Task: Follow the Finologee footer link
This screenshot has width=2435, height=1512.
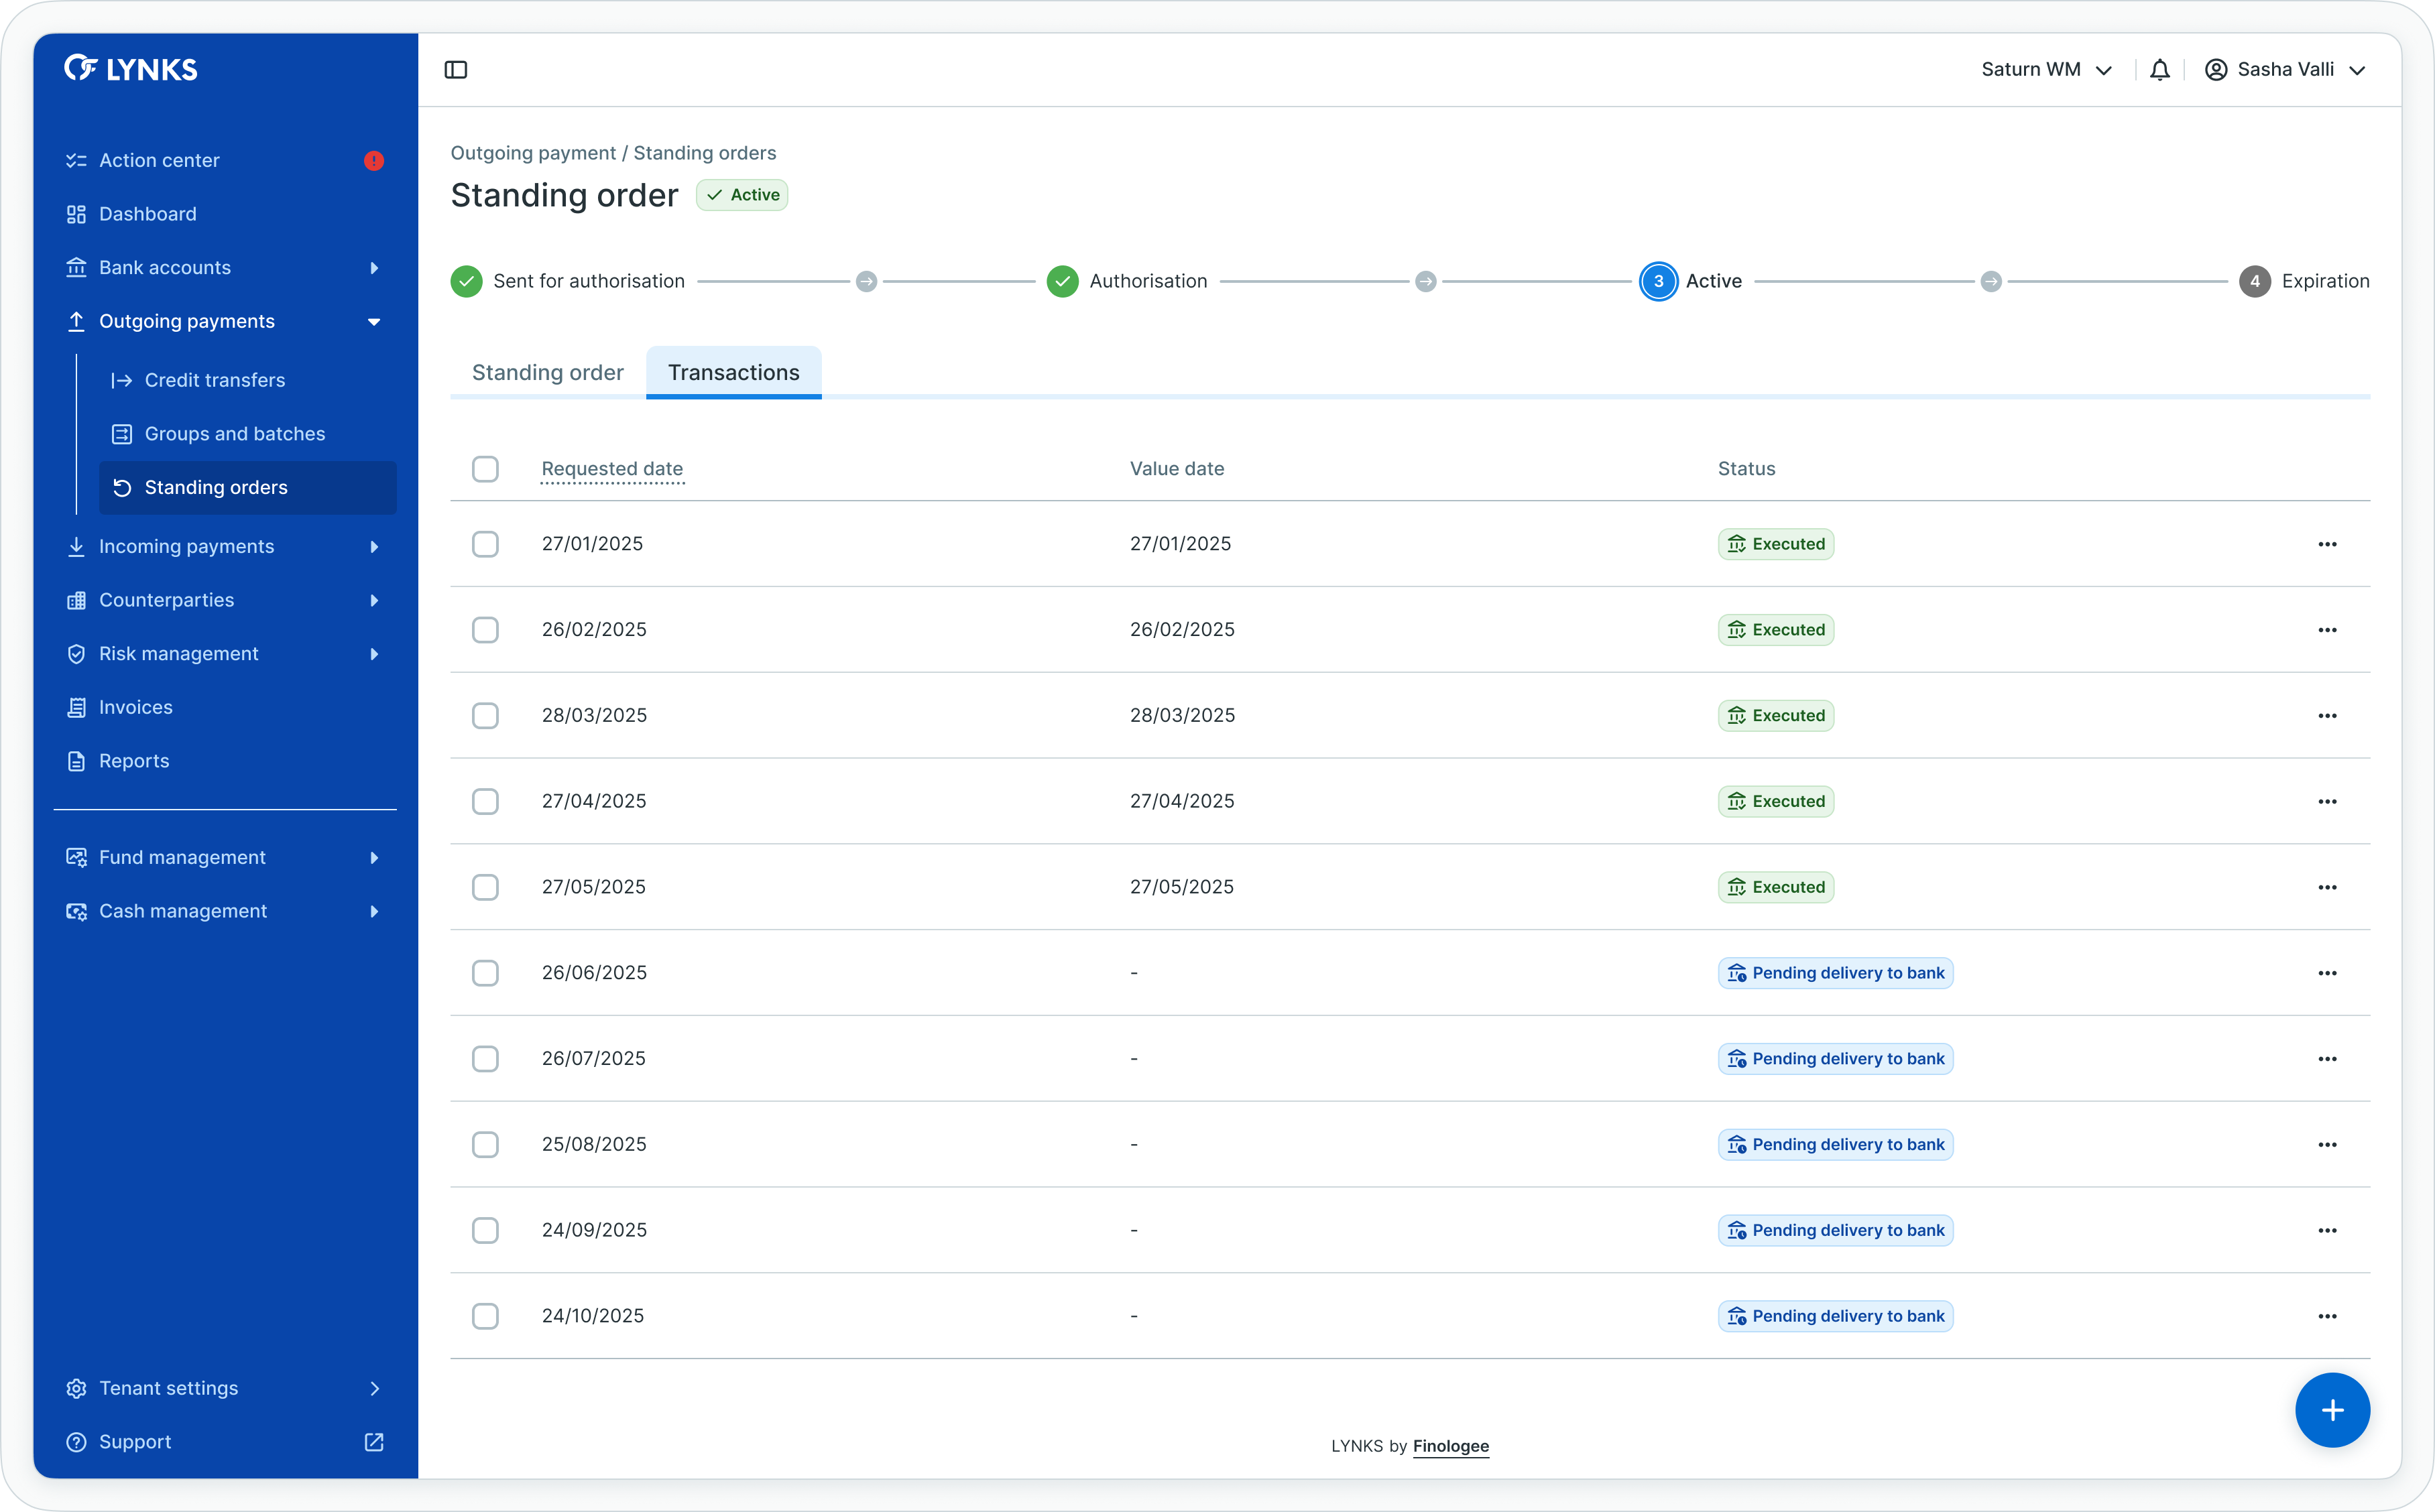Action: pos(1450,1446)
